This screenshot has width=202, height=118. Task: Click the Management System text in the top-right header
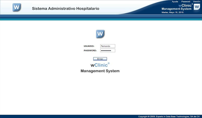pos(176,9)
